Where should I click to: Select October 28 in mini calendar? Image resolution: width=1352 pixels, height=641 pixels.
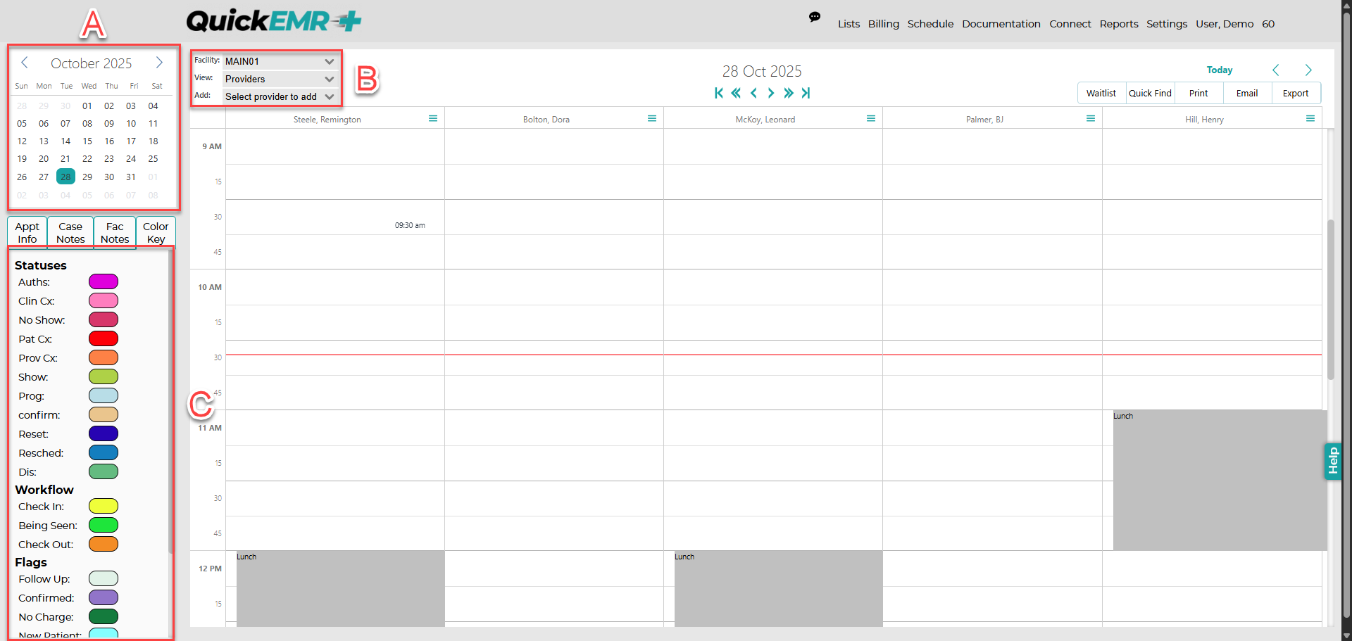(65, 177)
